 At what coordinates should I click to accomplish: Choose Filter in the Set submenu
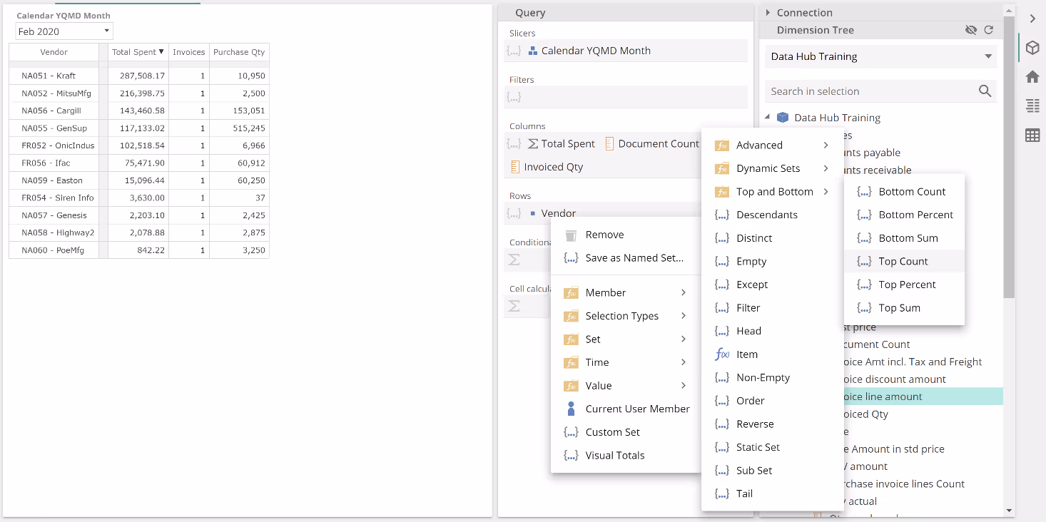[748, 308]
